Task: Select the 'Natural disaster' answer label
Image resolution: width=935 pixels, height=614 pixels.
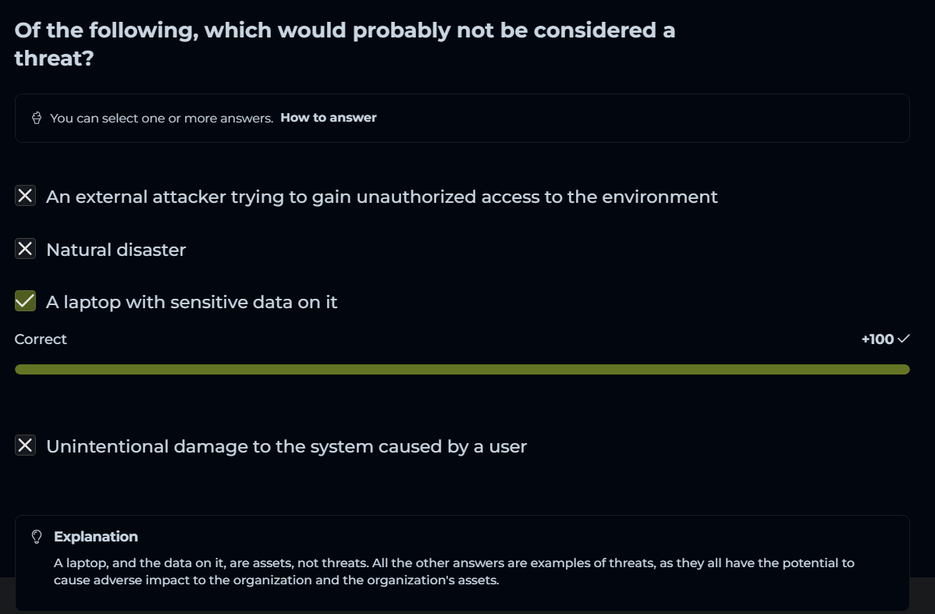Action: point(116,250)
